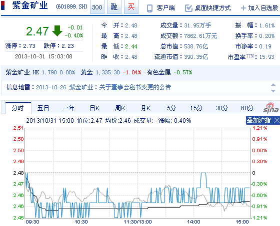The width and height of the screenshot is (280, 226).
Task: Click the price peak near 14:00 on chart
Action: click(203, 173)
